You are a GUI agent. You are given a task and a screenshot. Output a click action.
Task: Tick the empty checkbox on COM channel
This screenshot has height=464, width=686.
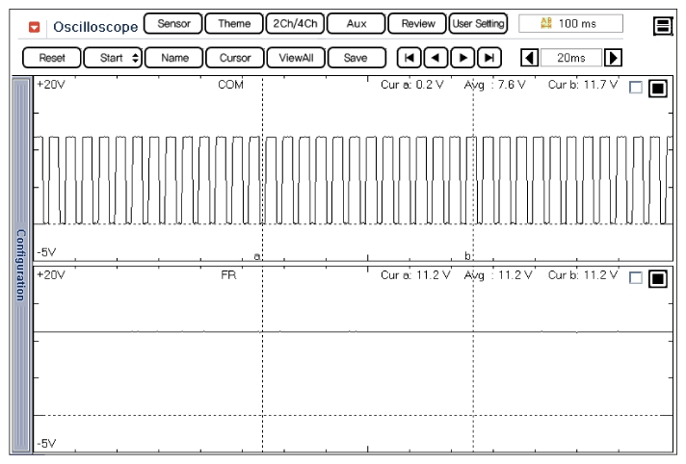pos(635,89)
